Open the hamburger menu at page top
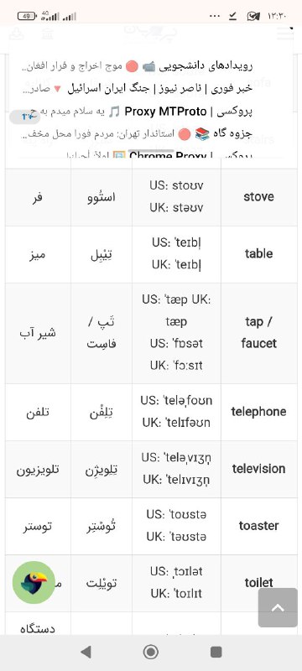The height and width of the screenshot is (671, 302). tap(285, 34)
